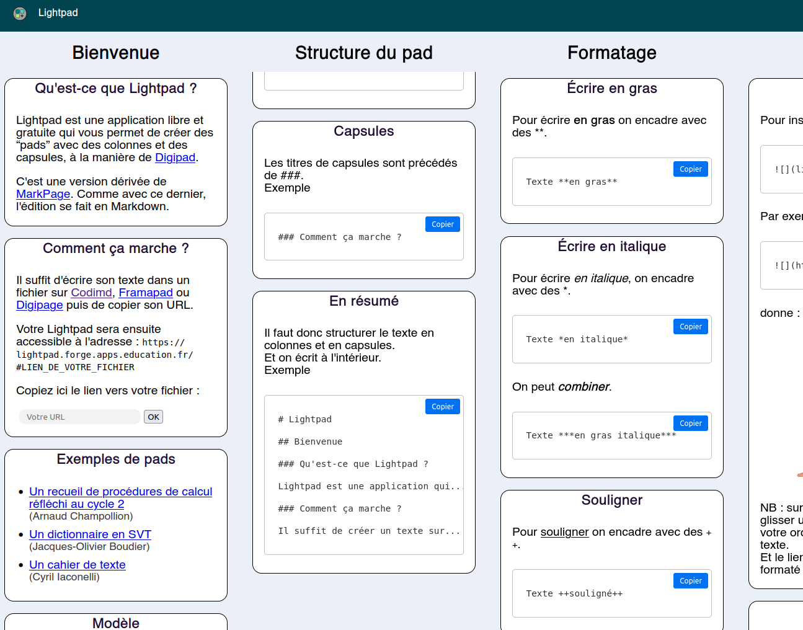Screen dimensions: 803x630
Task: Focus the Votre URL input field
Action: click(80, 417)
